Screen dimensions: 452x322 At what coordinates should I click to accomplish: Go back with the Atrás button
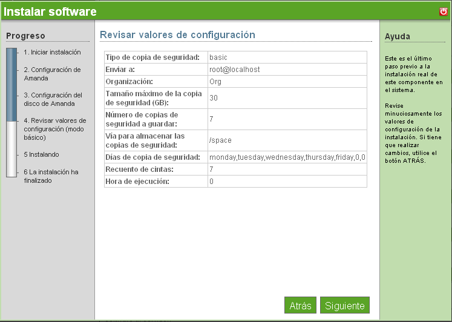pos(300,305)
